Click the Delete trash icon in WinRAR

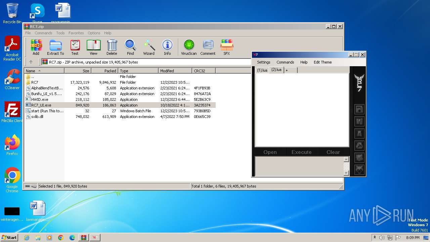tap(112, 47)
